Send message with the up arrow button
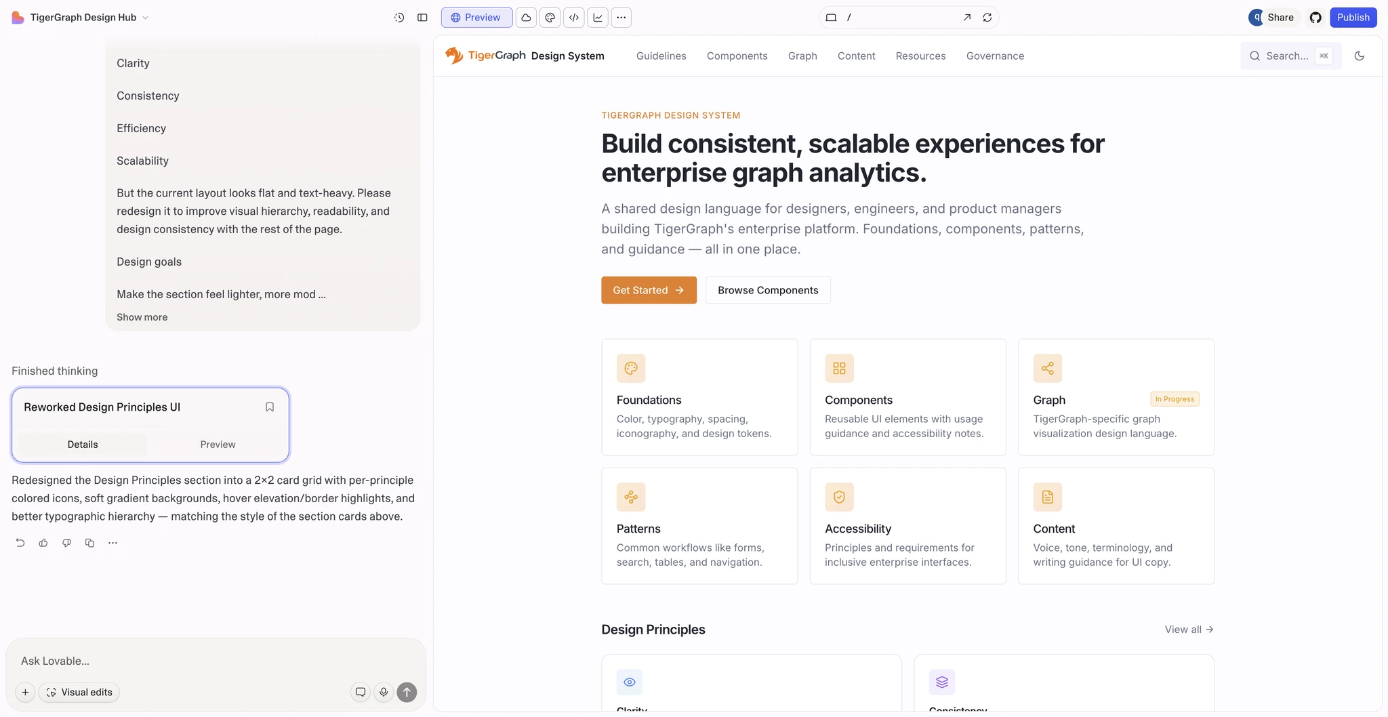 [x=407, y=692]
